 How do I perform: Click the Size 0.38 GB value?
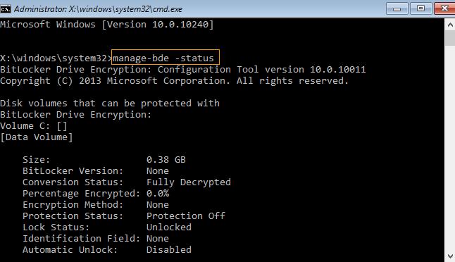[x=166, y=160]
